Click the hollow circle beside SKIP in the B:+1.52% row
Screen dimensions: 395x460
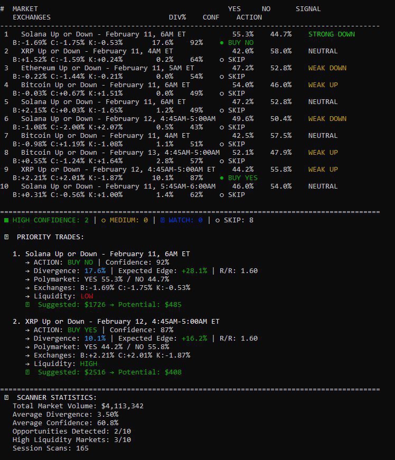pos(222,60)
